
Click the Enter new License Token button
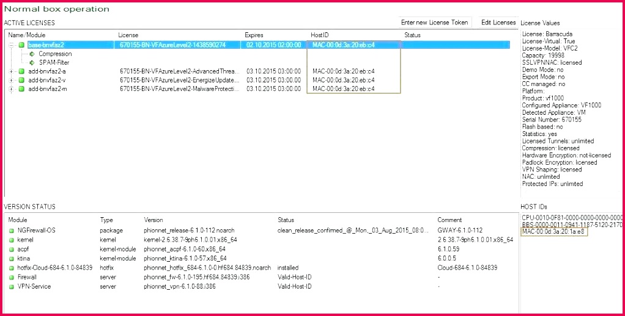pyautogui.click(x=434, y=23)
